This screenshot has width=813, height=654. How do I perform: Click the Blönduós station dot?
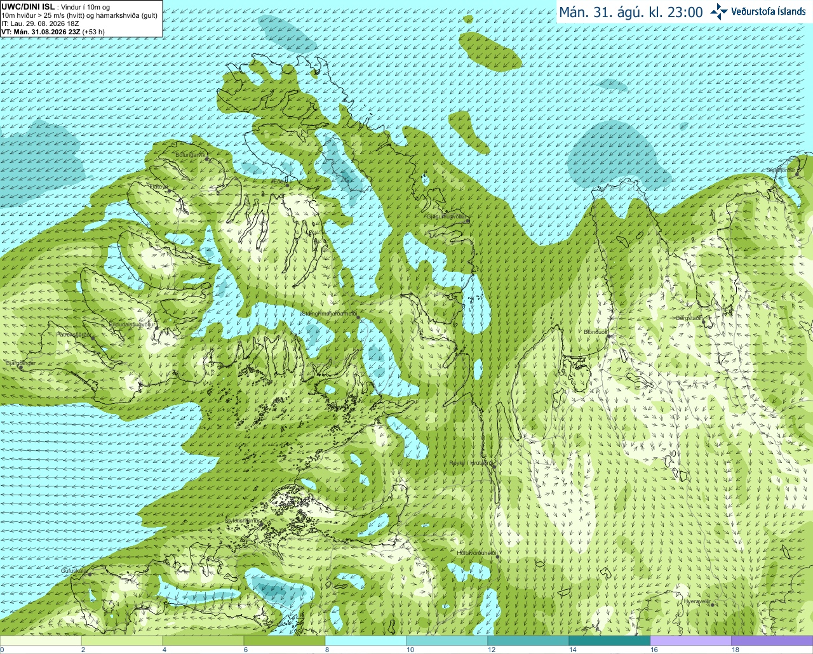pyautogui.click(x=608, y=337)
